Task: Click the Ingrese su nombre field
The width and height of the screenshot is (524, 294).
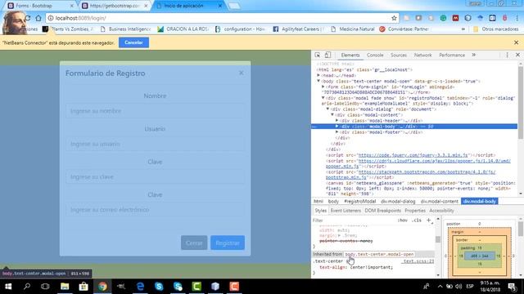Action: 155,111
